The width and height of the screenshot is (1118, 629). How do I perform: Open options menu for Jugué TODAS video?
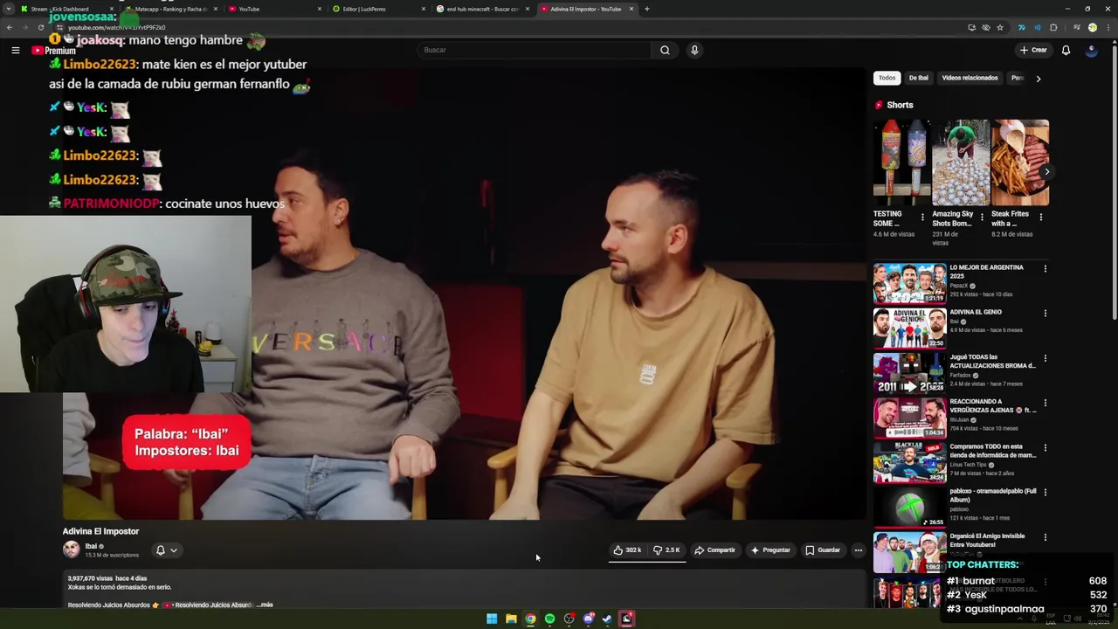(1045, 358)
